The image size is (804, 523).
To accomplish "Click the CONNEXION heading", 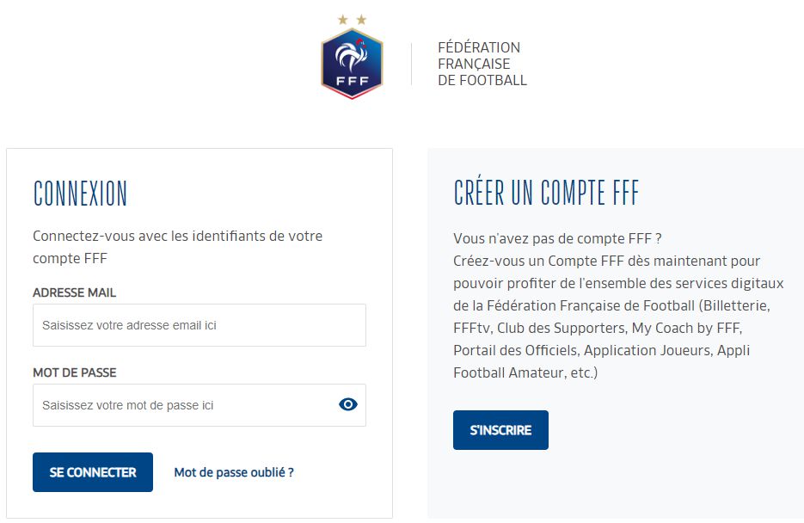I will 80,194.
